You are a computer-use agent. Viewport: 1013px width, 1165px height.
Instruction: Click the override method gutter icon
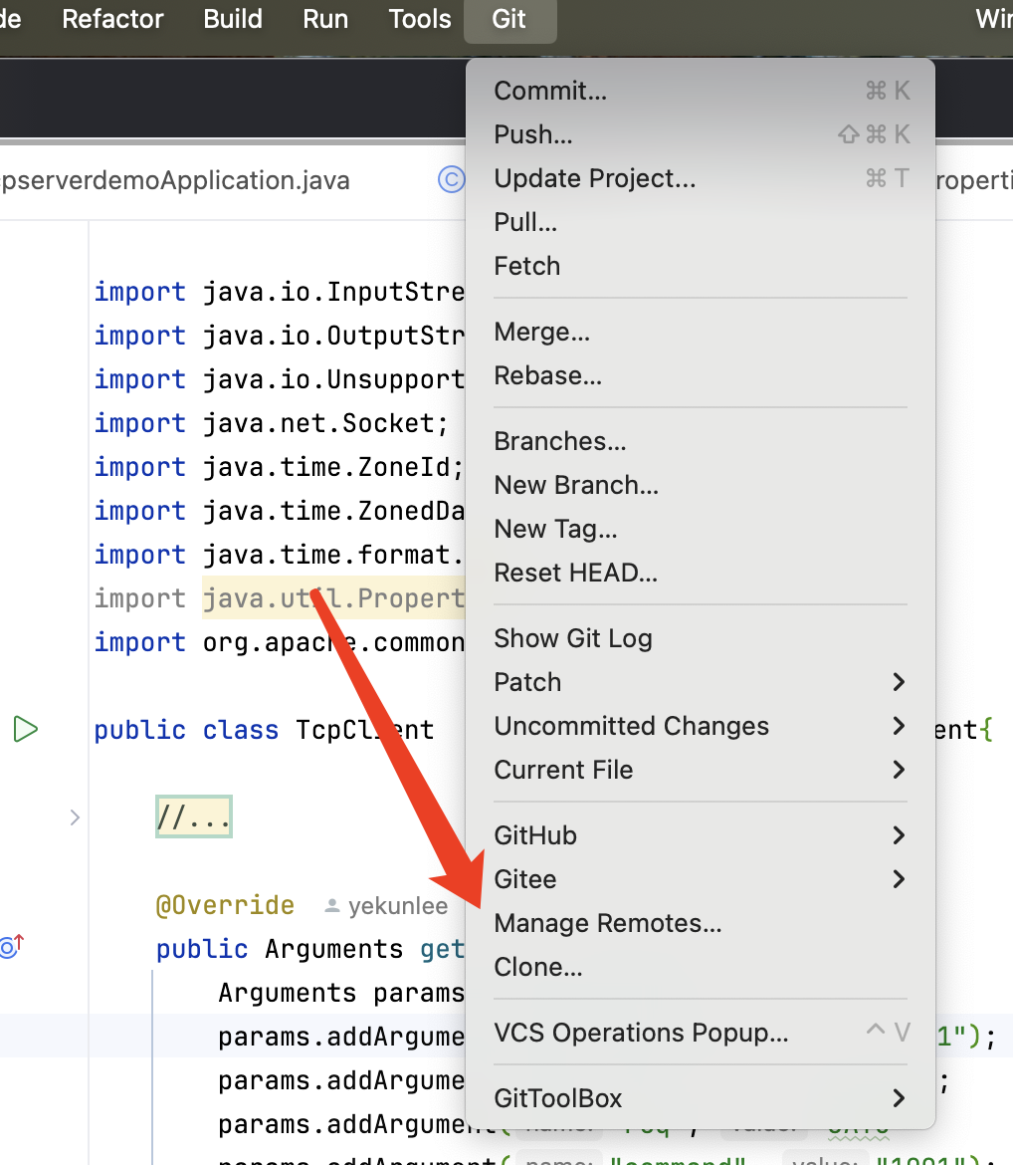(x=10, y=947)
